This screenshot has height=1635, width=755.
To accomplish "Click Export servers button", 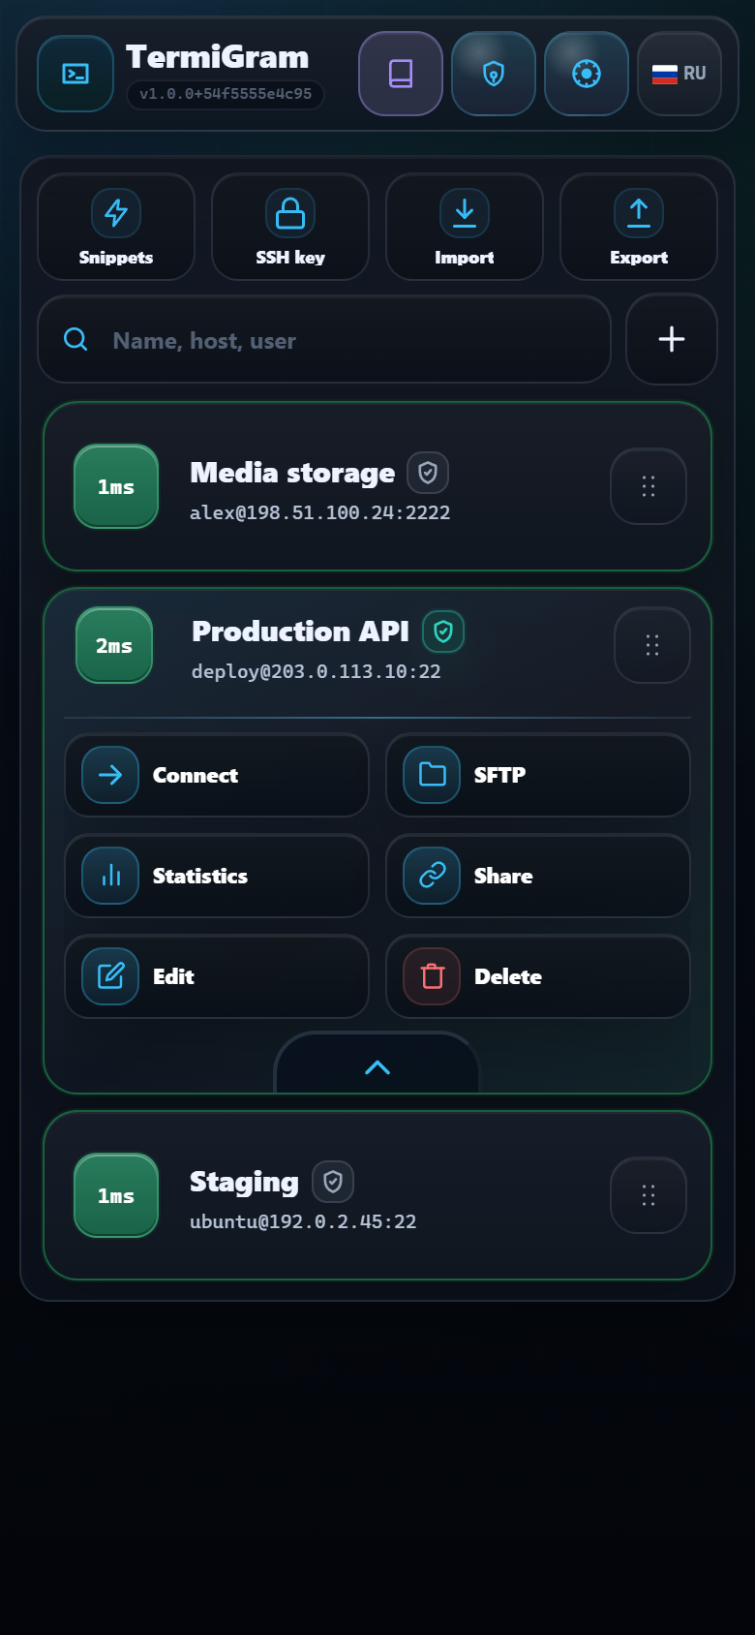I will (639, 227).
